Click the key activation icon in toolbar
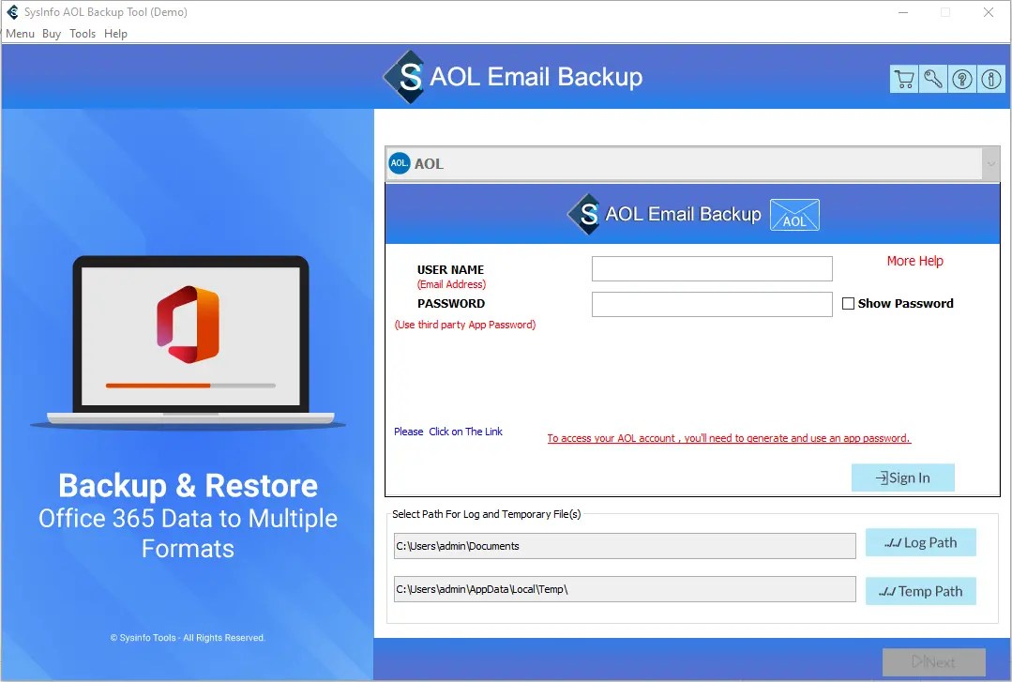1012x682 pixels. [932, 79]
